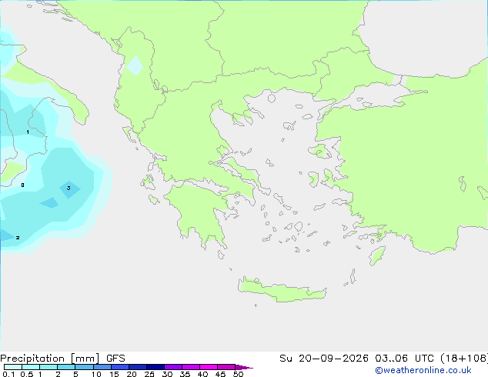This screenshot has height=377, width=488.
Task: Click the contour value 3 label
Action: pyautogui.click(x=69, y=188)
